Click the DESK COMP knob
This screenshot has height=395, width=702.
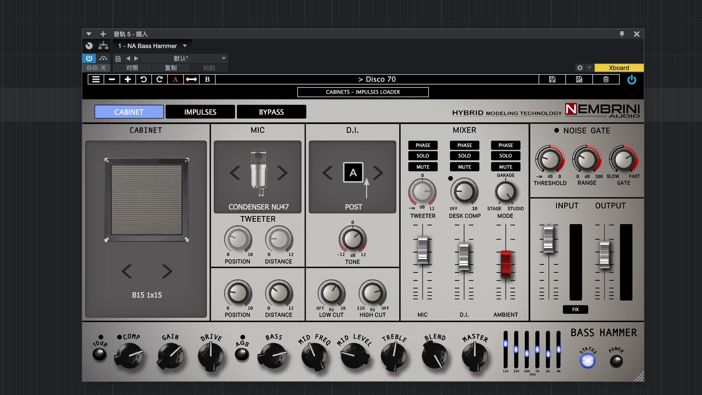464,192
